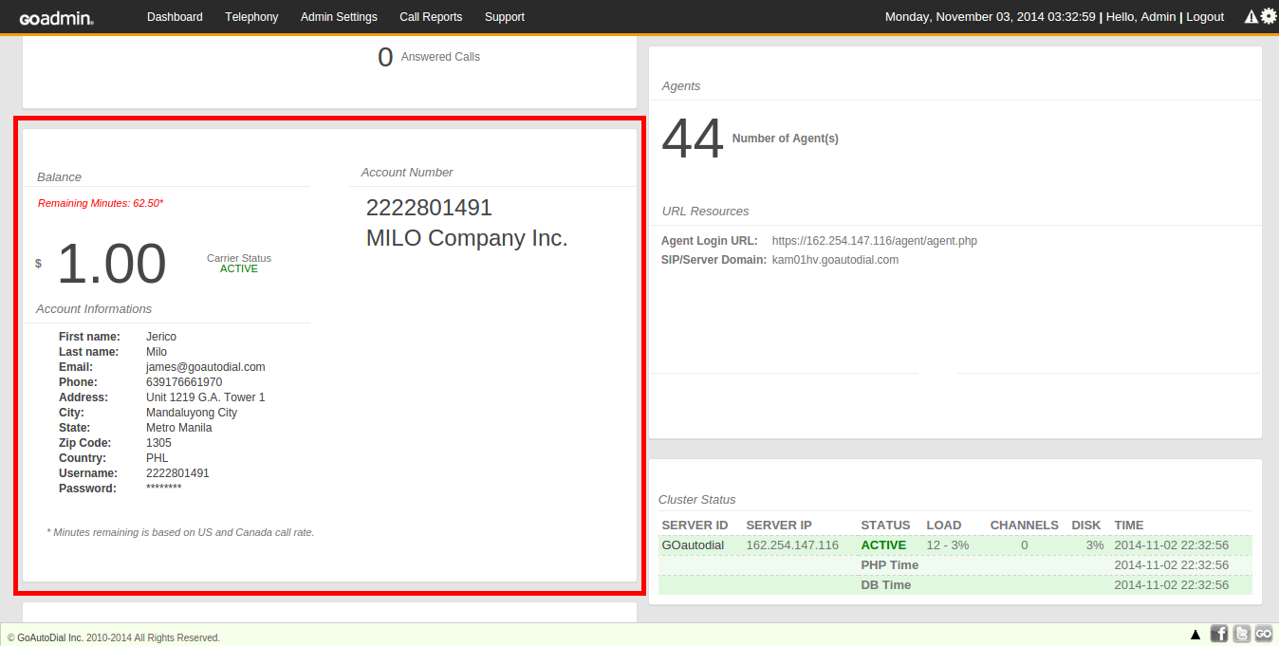This screenshot has height=646, width=1279.
Task: Click the number of agents value 44
Action: tap(693, 139)
